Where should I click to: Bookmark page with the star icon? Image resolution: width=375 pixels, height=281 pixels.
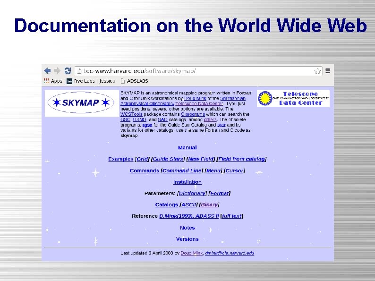[x=317, y=71]
